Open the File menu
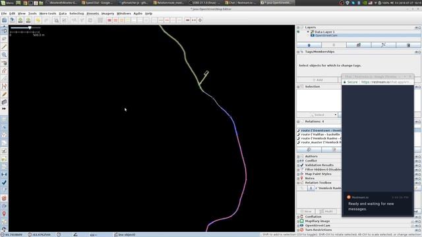The image size is (422, 237). coord(4,13)
